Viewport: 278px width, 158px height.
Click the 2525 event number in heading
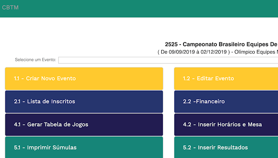coord(171,44)
